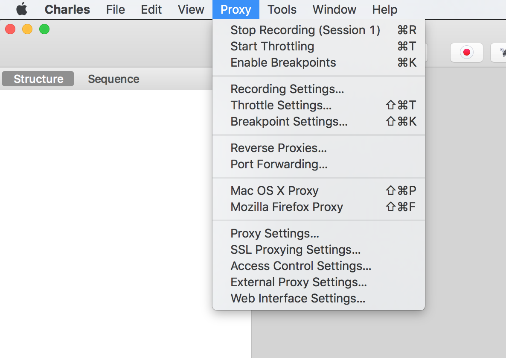
Task: Open External Proxy Settings
Action: click(319, 282)
